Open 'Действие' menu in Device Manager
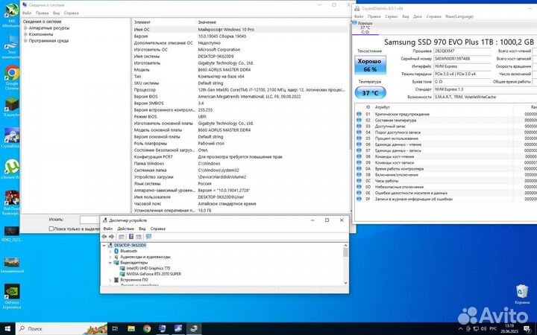This screenshot has width=537, height=335. tap(126, 229)
